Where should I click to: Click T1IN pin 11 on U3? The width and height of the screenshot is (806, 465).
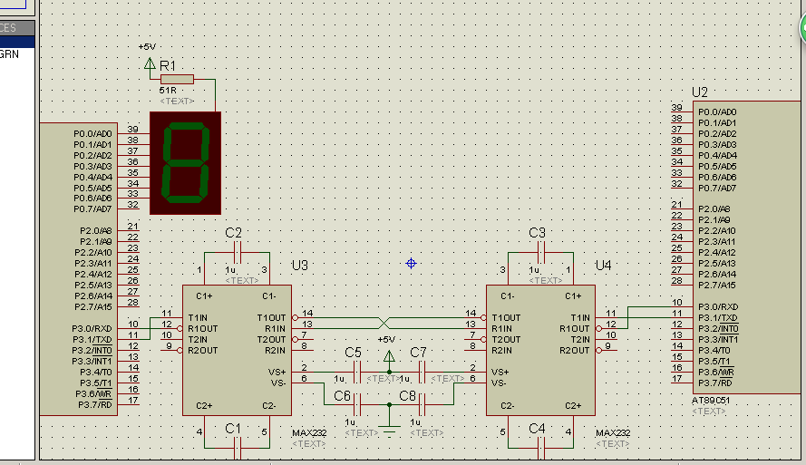(171, 317)
